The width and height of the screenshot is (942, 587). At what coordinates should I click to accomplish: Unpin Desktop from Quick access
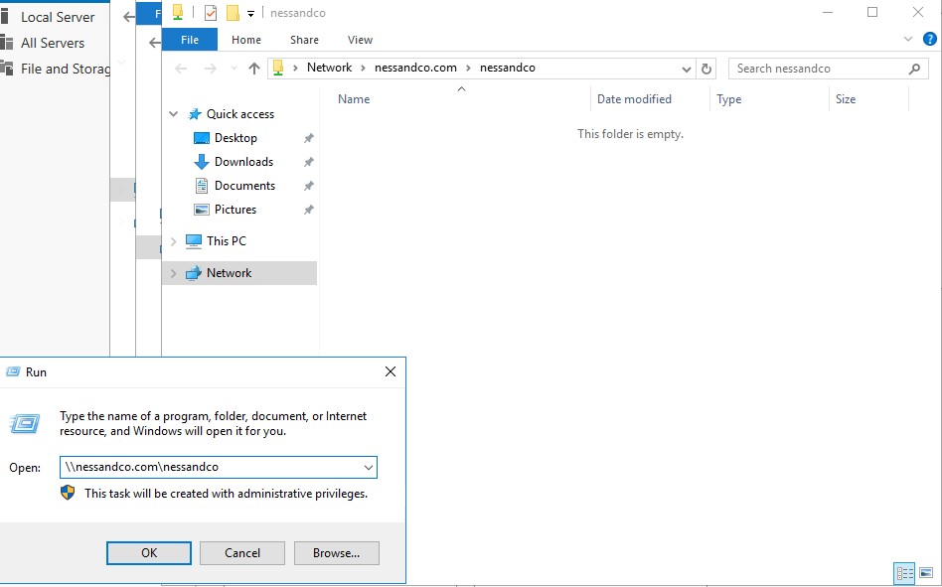pos(309,138)
